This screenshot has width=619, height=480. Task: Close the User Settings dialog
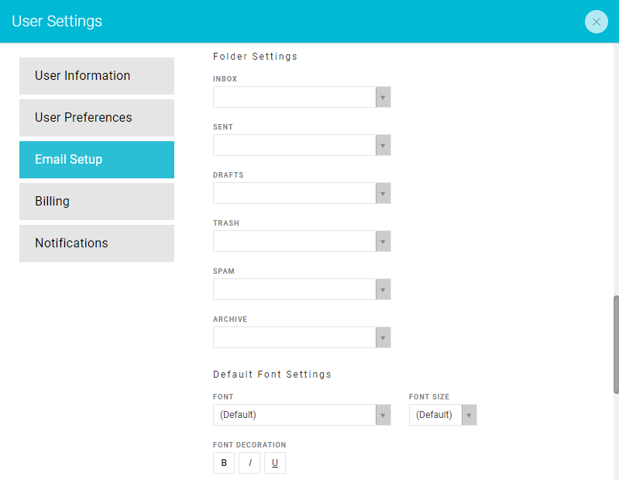click(x=596, y=22)
